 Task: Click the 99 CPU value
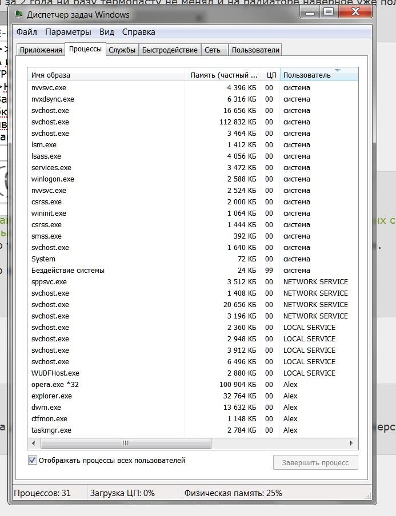click(269, 270)
